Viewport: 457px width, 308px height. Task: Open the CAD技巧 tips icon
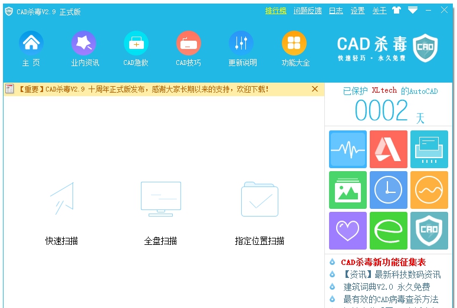(x=189, y=43)
